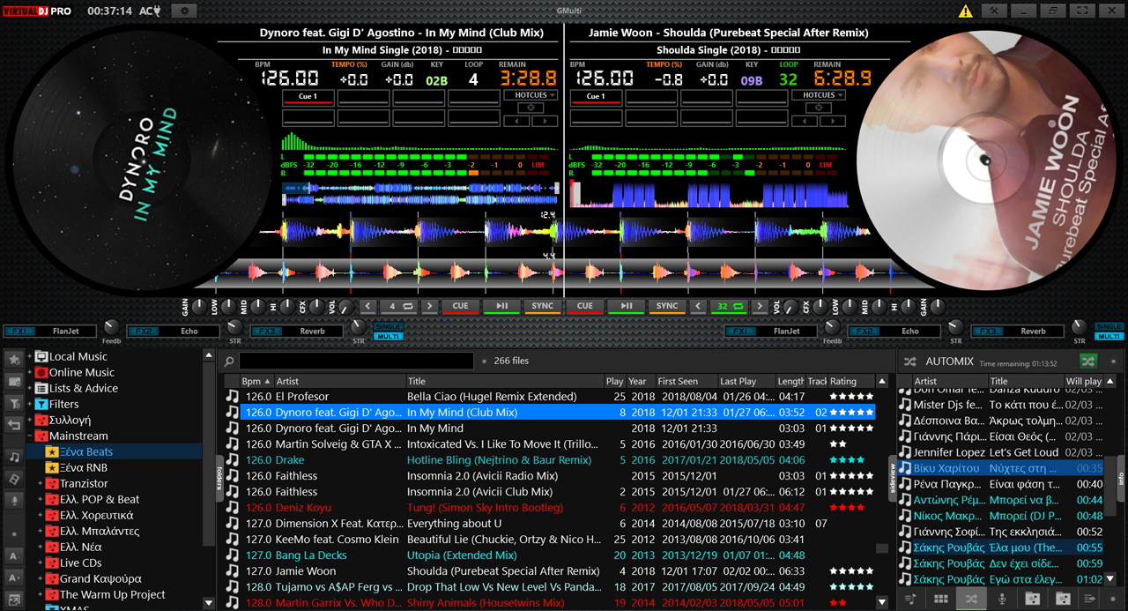Open the karaoke microphone tab in sideview
The image size is (1128, 611).
(1002, 599)
